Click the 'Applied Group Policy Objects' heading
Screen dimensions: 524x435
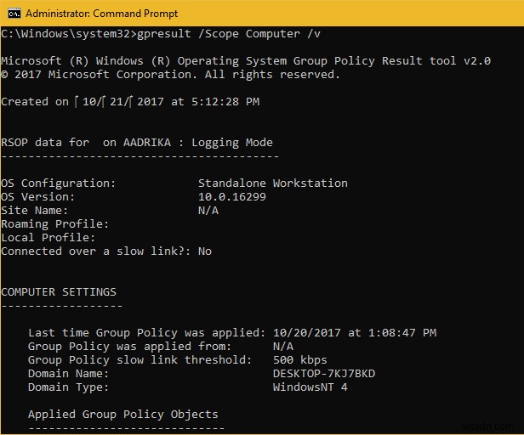123,415
